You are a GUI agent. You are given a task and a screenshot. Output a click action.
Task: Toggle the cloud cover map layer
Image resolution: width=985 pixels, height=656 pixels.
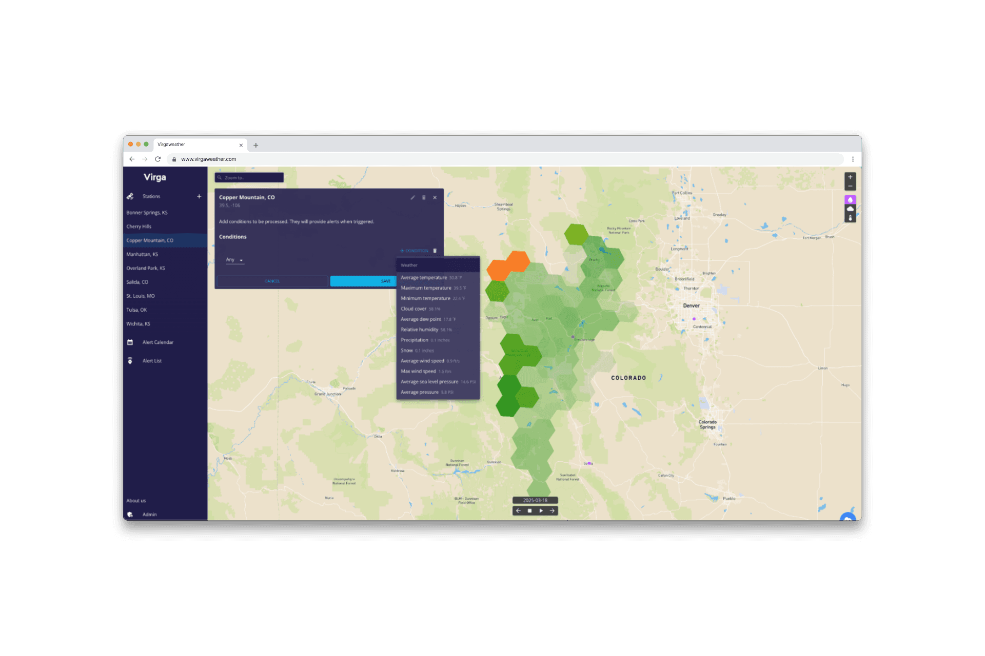pos(850,209)
